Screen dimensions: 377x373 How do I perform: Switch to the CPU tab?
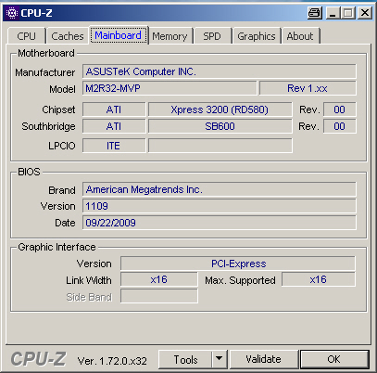27,36
